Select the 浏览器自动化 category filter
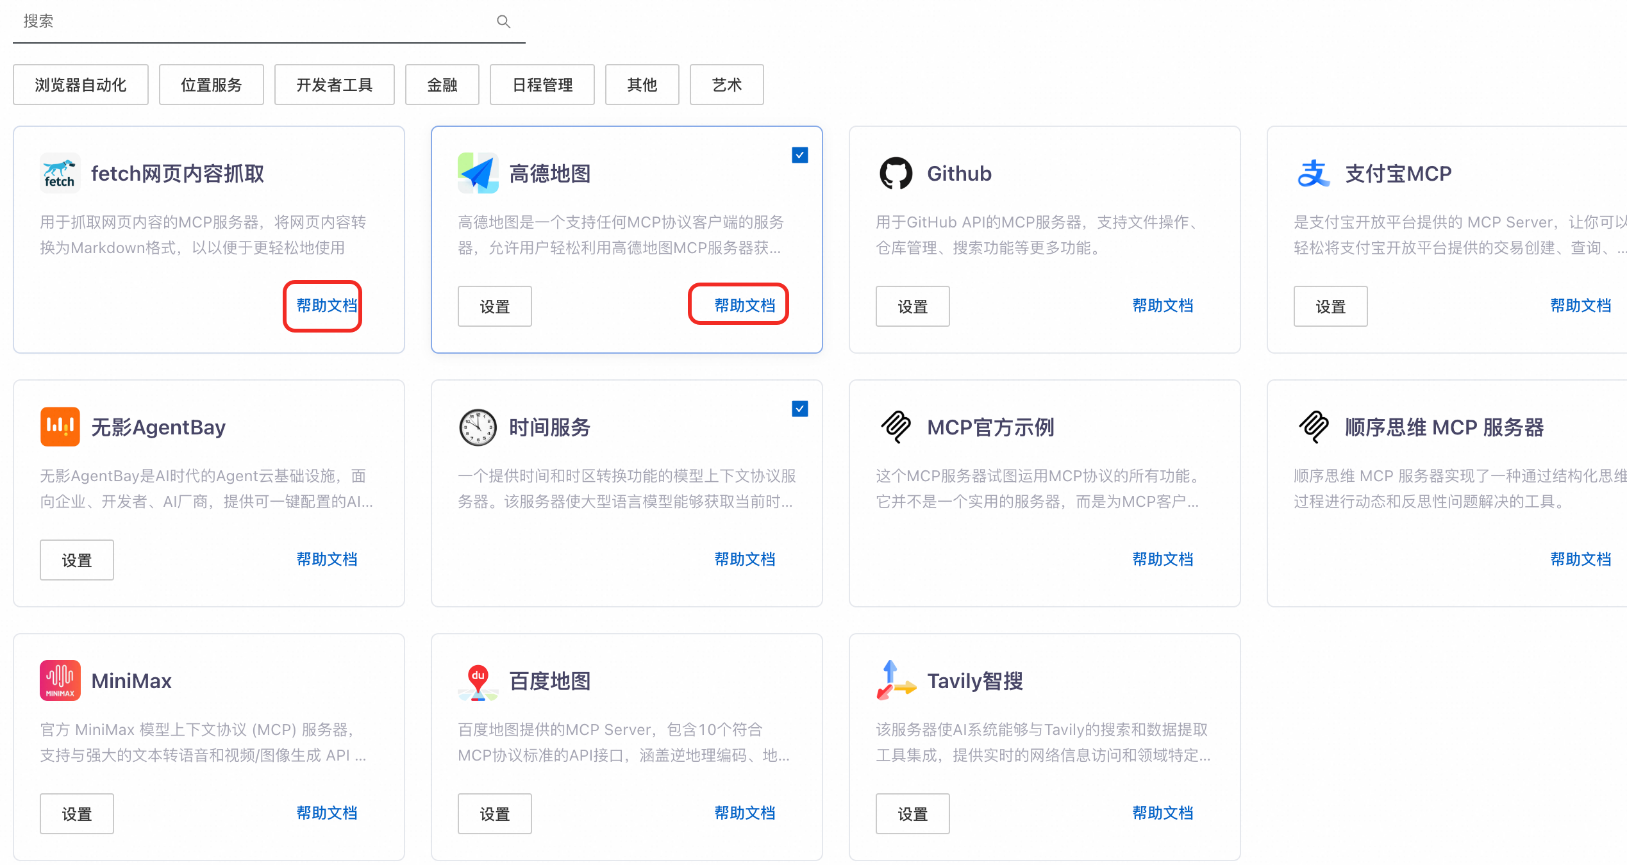 click(81, 85)
